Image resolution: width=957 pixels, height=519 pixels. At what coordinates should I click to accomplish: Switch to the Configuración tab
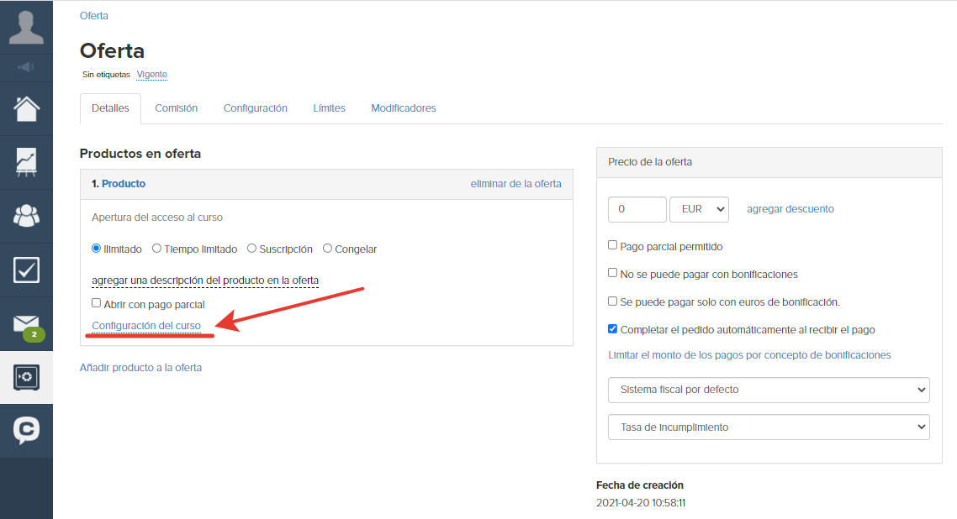tap(255, 108)
